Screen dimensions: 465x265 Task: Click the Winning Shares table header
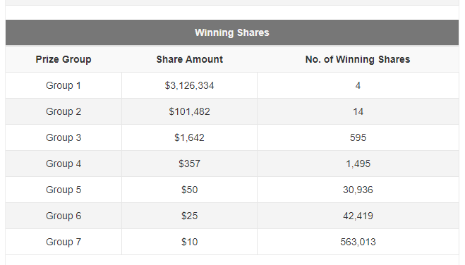(232, 32)
